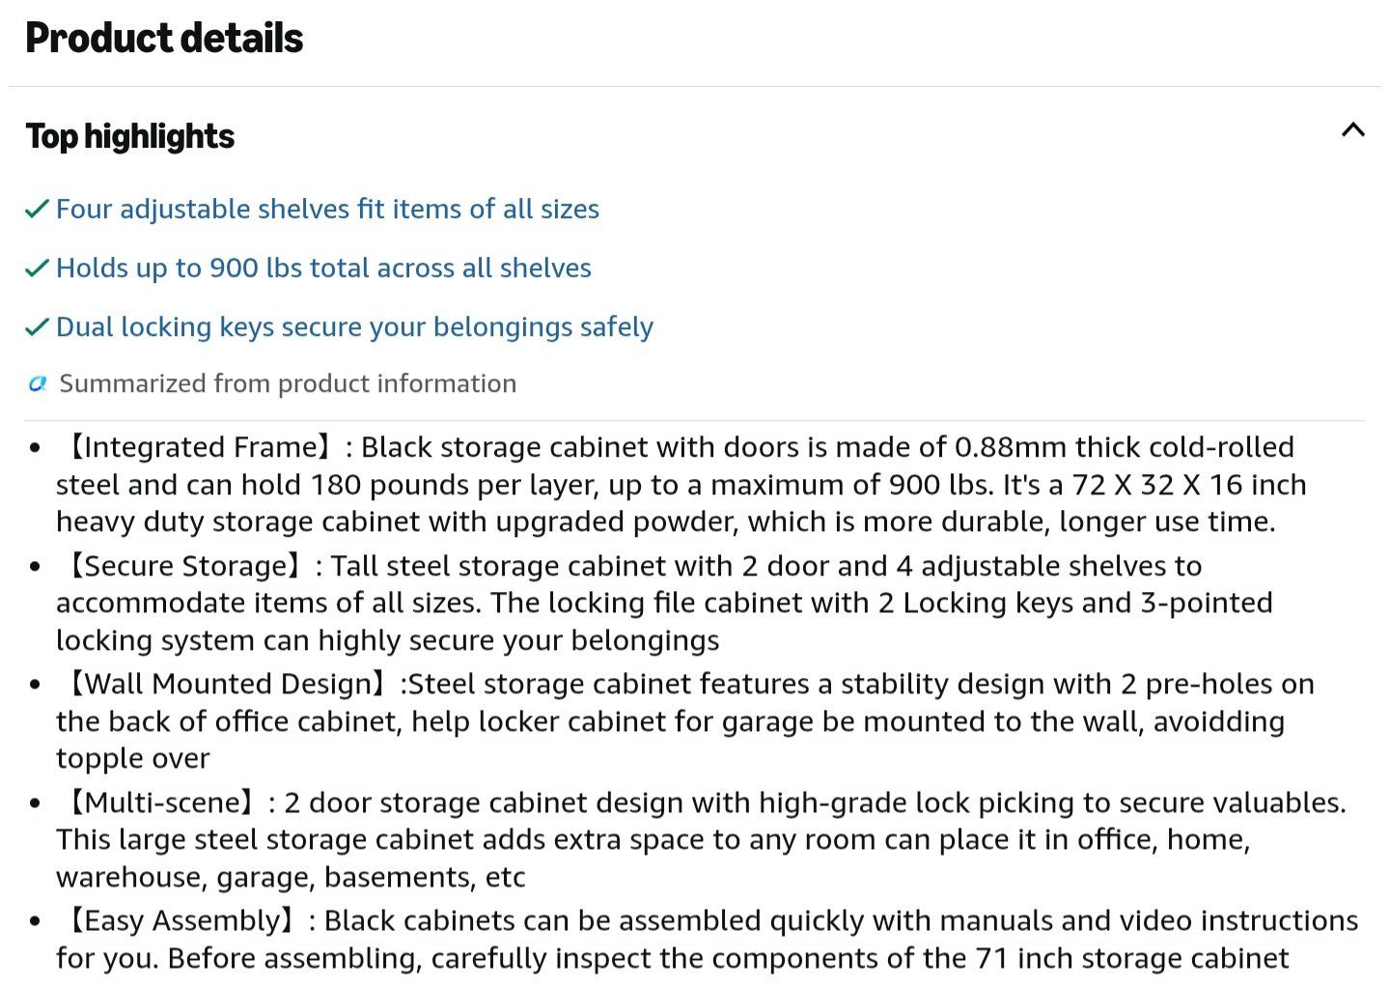Click the checkmark beside Dual locking keys
This screenshot has height=987, width=1390.
(37, 326)
